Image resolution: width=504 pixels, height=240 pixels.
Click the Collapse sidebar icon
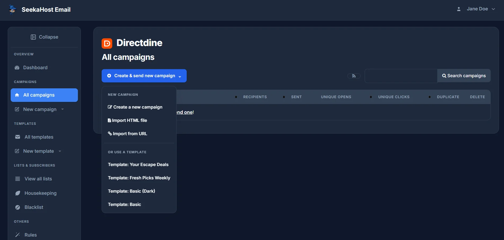33,37
